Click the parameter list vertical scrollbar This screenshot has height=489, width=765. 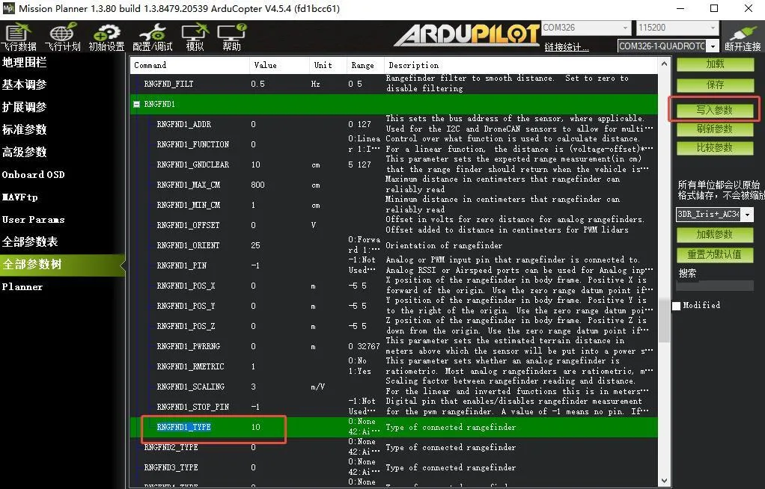click(x=664, y=273)
